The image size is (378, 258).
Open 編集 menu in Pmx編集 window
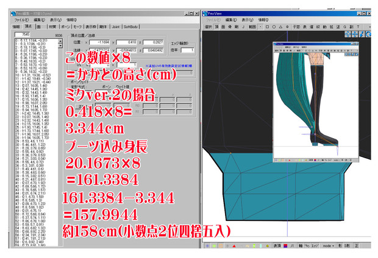pos(39,19)
